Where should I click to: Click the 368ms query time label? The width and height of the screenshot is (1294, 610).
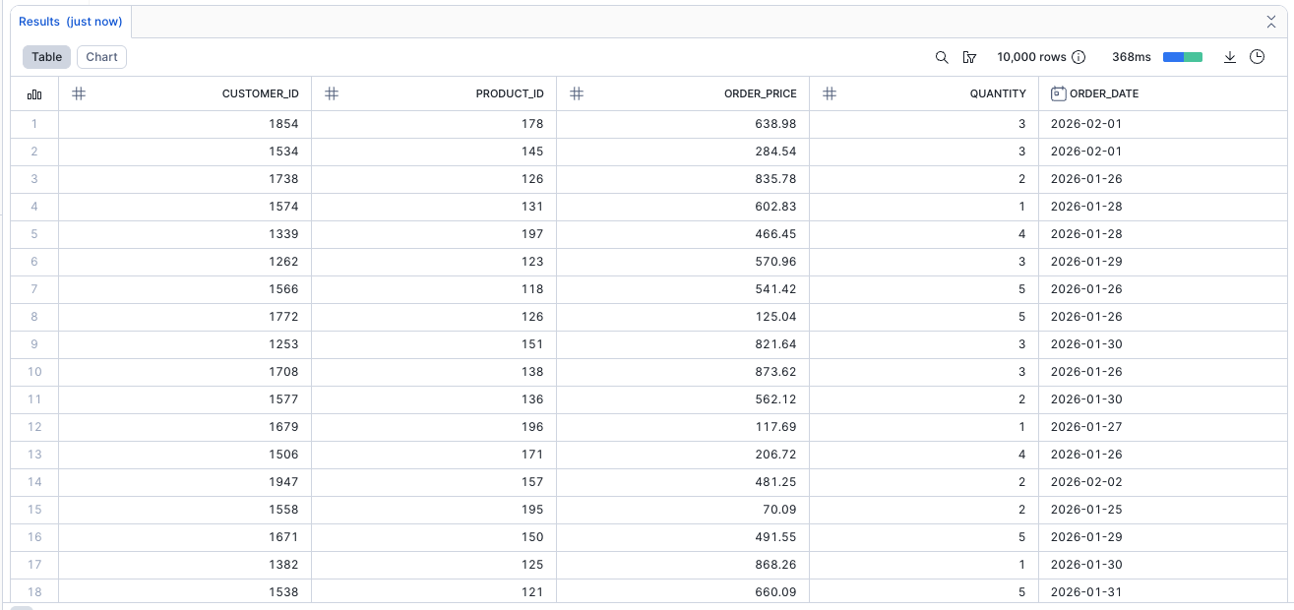[x=1131, y=57]
